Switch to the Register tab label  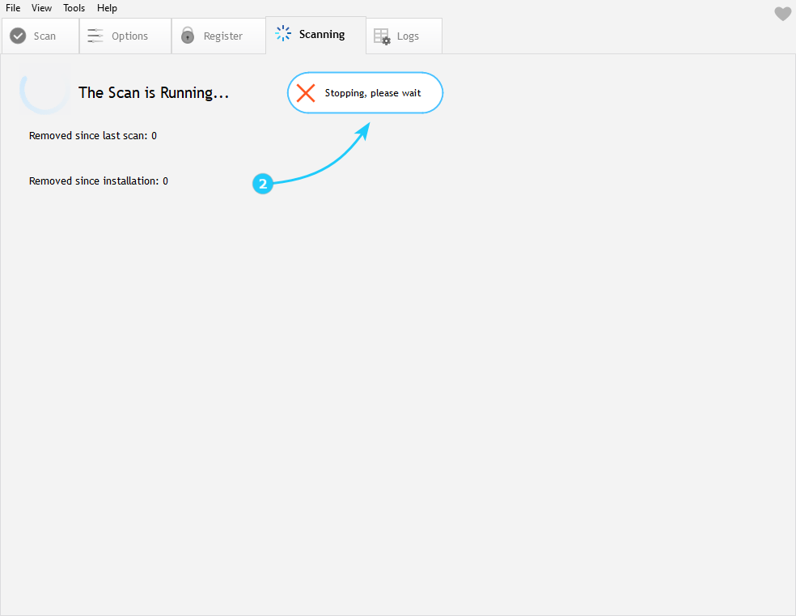pos(223,36)
